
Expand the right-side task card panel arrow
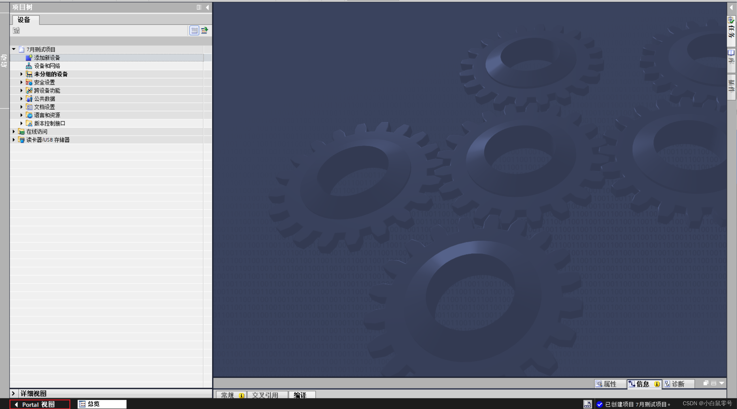click(731, 7)
